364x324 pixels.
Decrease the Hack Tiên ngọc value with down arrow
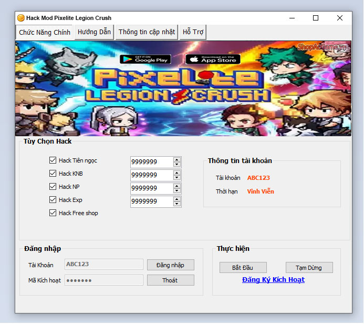tap(176, 164)
